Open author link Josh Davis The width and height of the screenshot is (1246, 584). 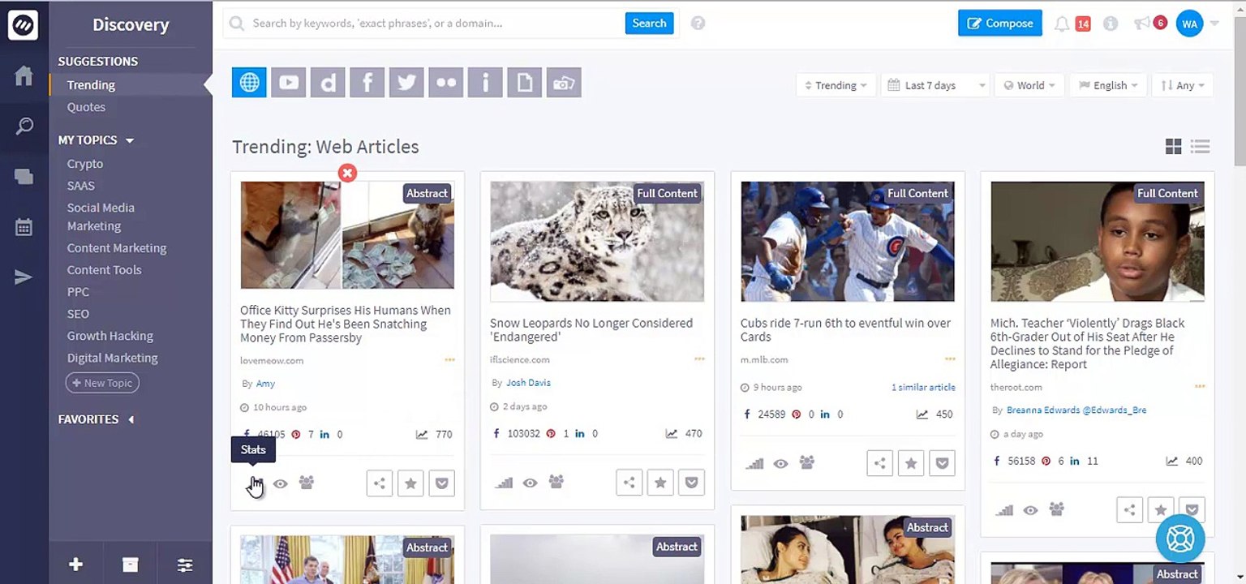click(x=528, y=383)
